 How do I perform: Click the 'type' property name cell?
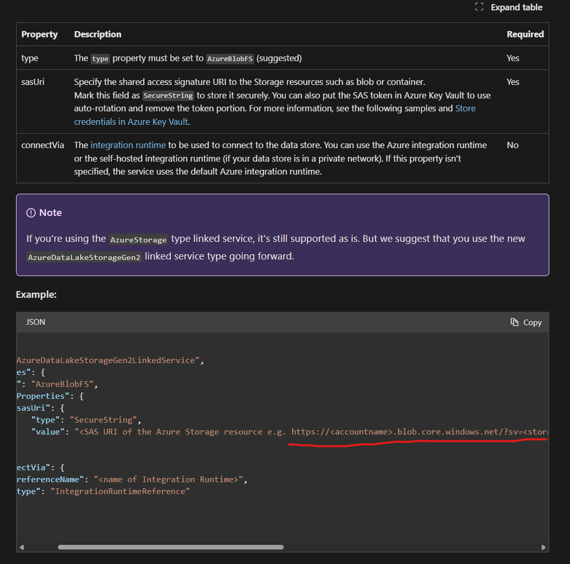click(x=30, y=58)
